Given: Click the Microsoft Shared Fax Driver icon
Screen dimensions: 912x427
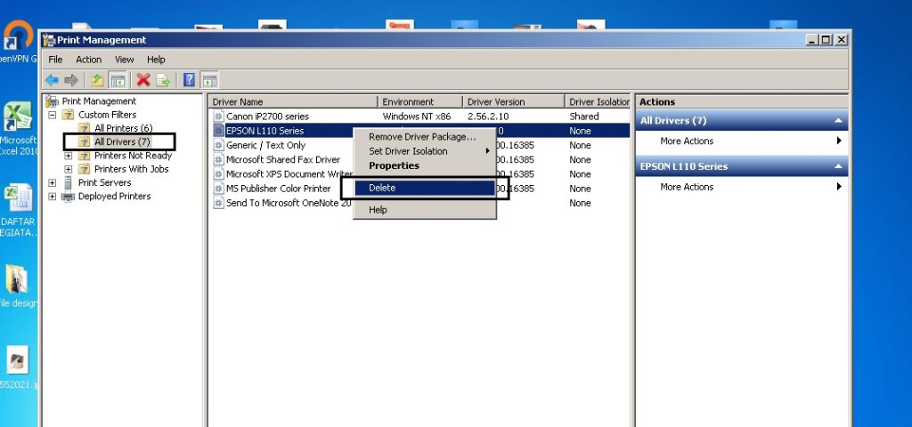Looking at the screenshot, I should point(218,160).
